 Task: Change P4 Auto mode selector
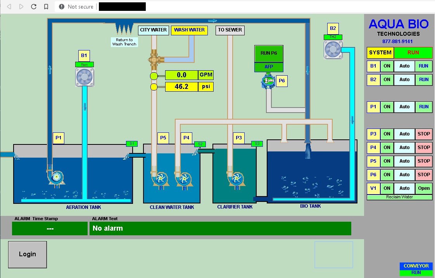[x=404, y=148]
